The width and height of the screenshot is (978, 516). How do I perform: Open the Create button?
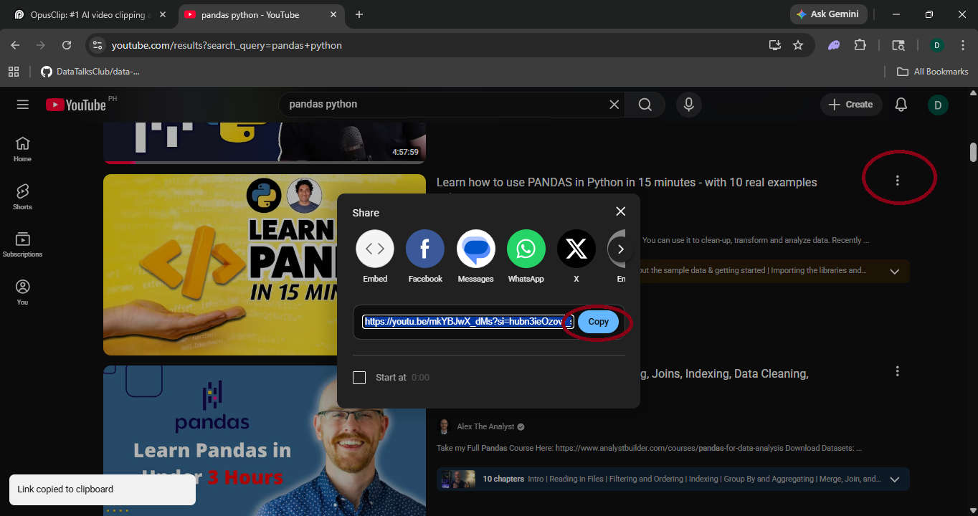coord(850,105)
